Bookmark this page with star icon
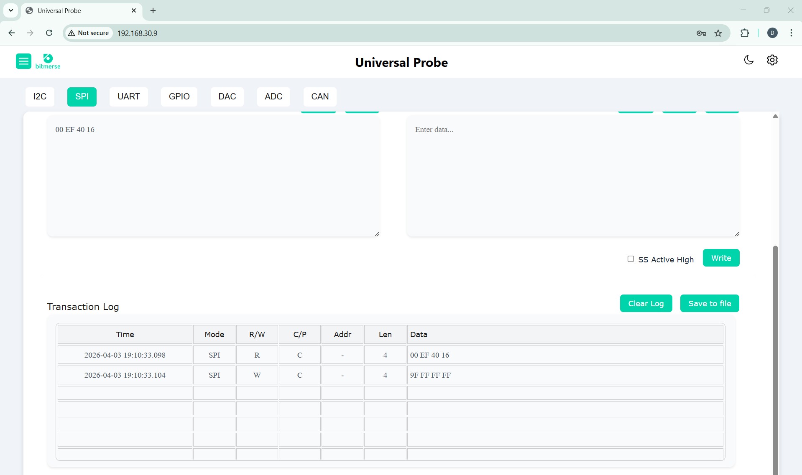 click(718, 33)
